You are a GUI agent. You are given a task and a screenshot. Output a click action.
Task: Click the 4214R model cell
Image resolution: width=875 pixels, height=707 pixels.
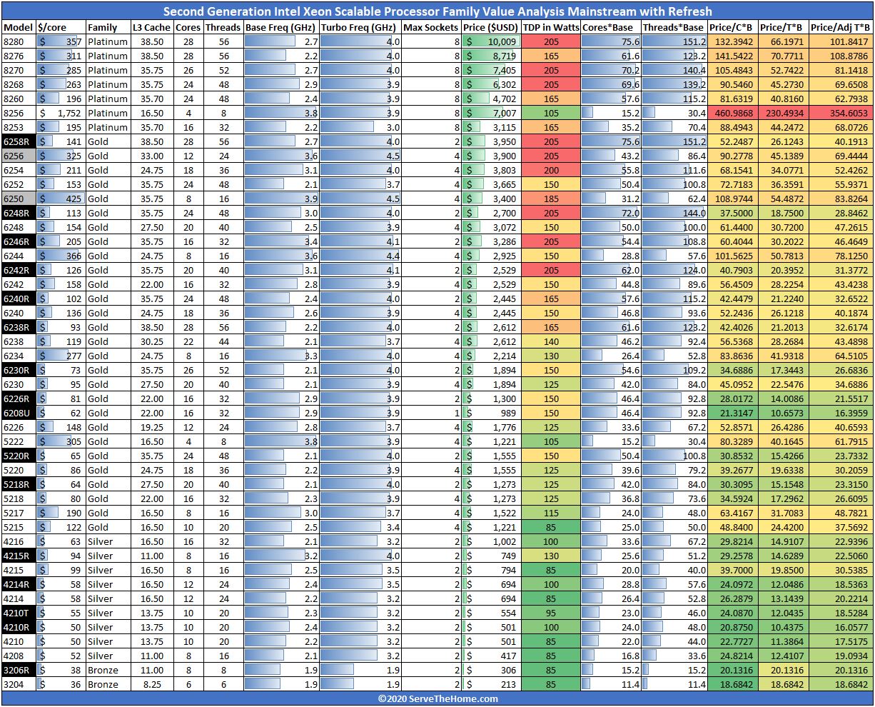(19, 584)
